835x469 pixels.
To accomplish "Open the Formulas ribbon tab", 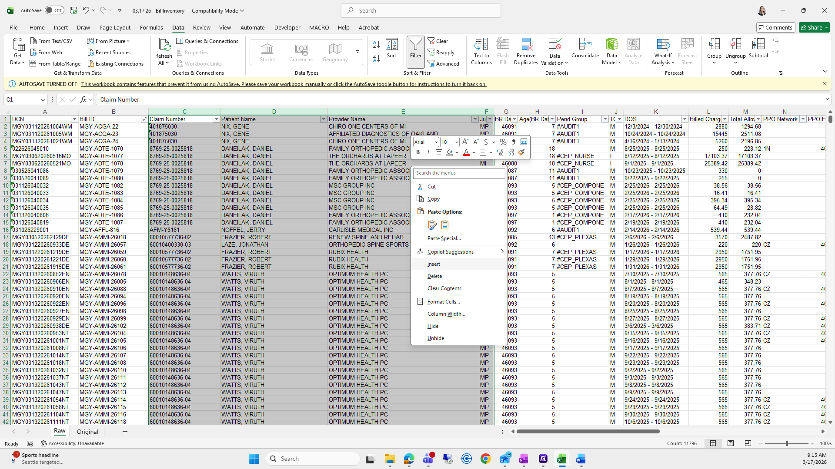I will pos(151,27).
